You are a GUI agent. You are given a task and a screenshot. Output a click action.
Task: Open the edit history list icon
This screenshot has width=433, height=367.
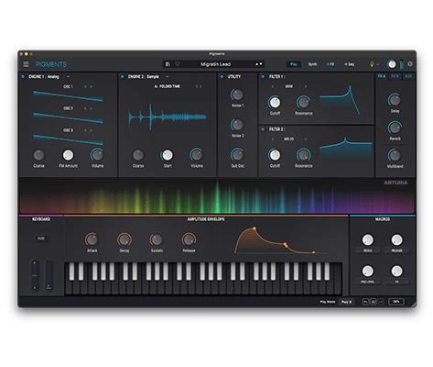point(373,302)
